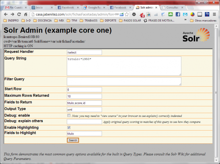Switch to the first Facebook tab
The height and width of the screenshot is (164, 220).
[x=68, y=8]
